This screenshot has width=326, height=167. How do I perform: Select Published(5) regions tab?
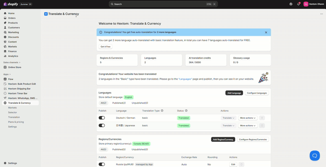[x=119, y=150]
